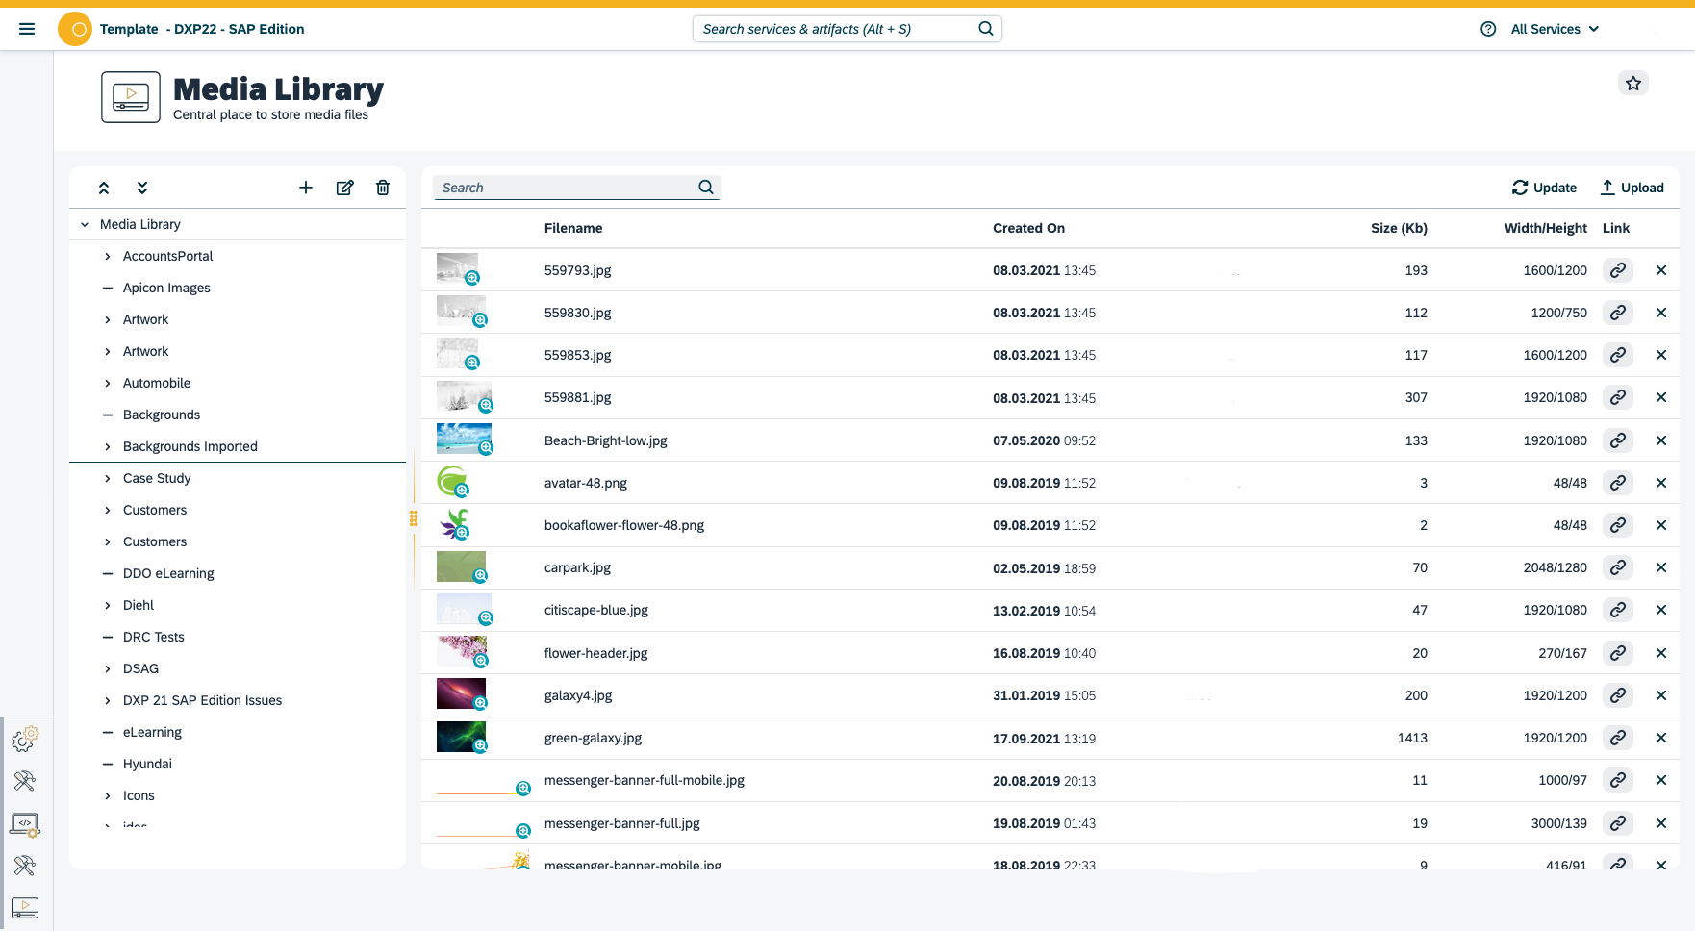The height and width of the screenshot is (931, 1695).
Task: Collapse the Media Library root node
Action: pyautogui.click(x=85, y=224)
